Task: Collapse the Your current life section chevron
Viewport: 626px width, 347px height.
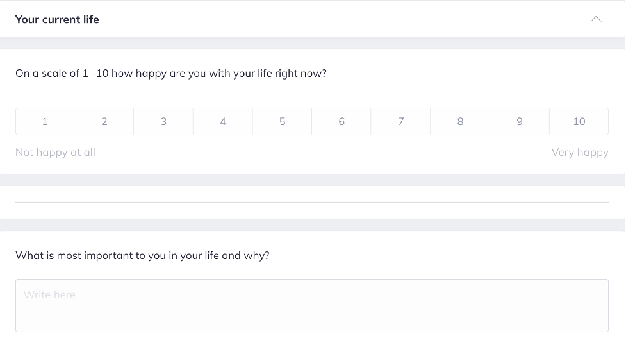Action: (x=596, y=19)
